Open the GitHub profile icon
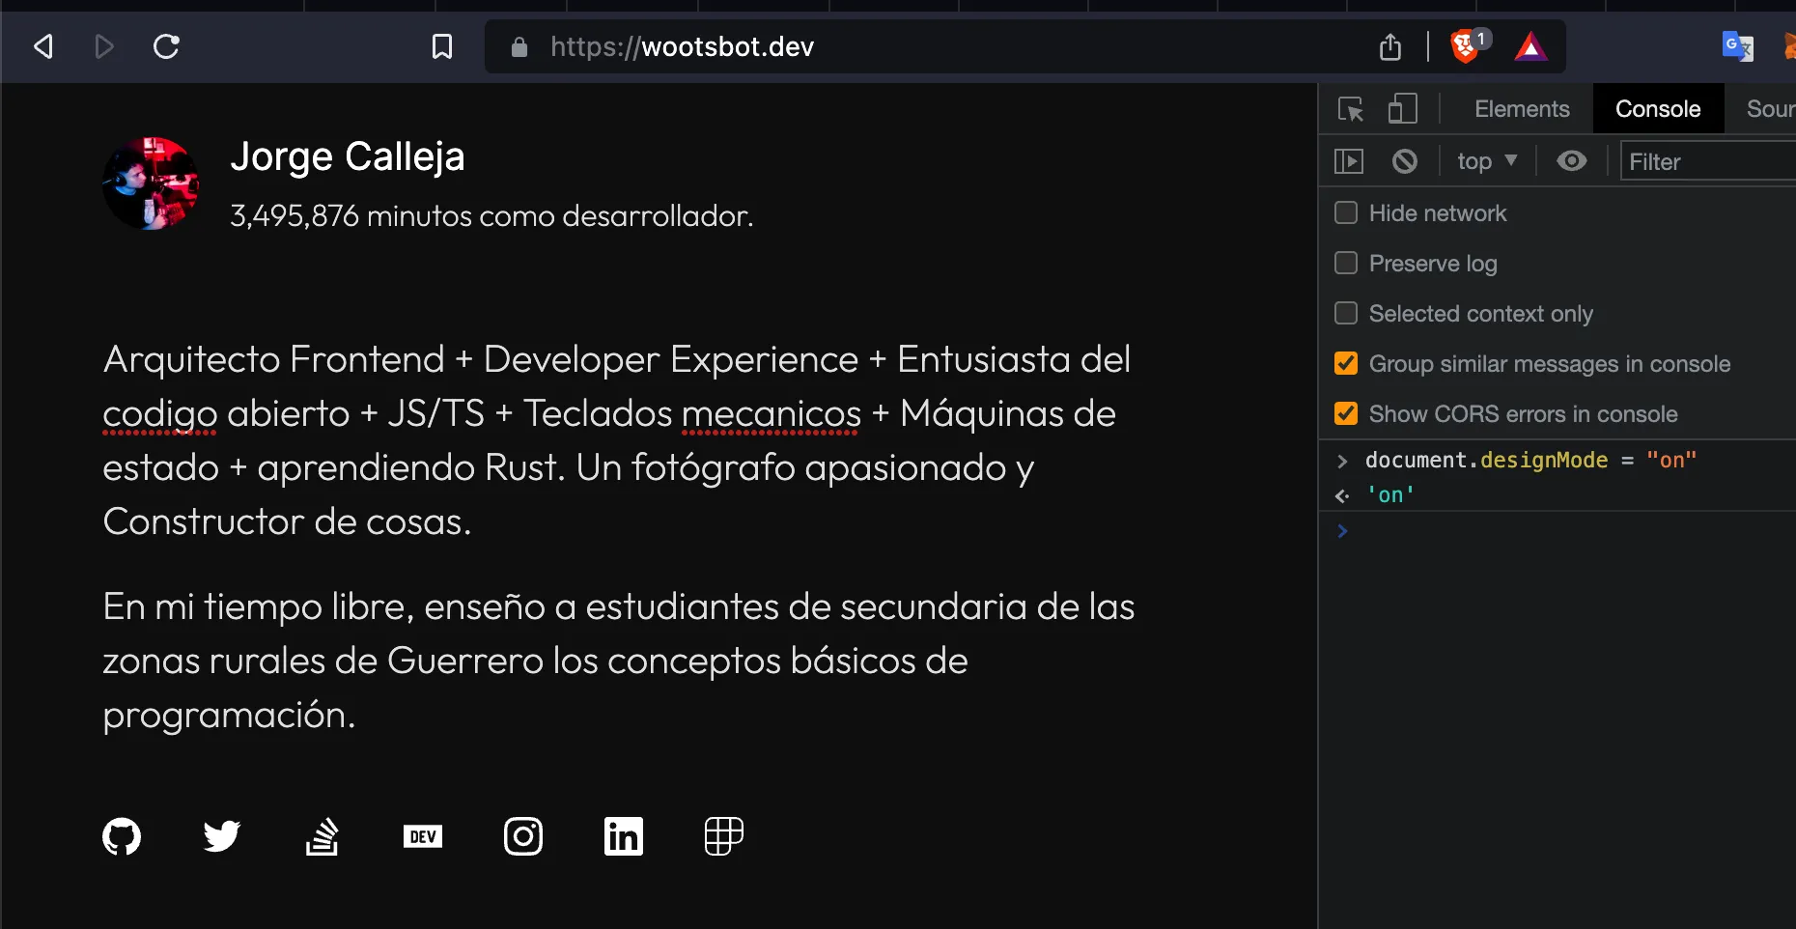This screenshot has width=1796, height=929. [122, 836]
